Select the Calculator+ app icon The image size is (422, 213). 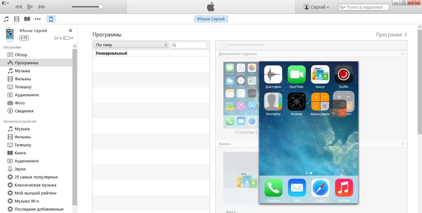point(343,102)
